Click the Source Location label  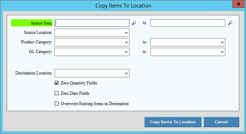38,32
